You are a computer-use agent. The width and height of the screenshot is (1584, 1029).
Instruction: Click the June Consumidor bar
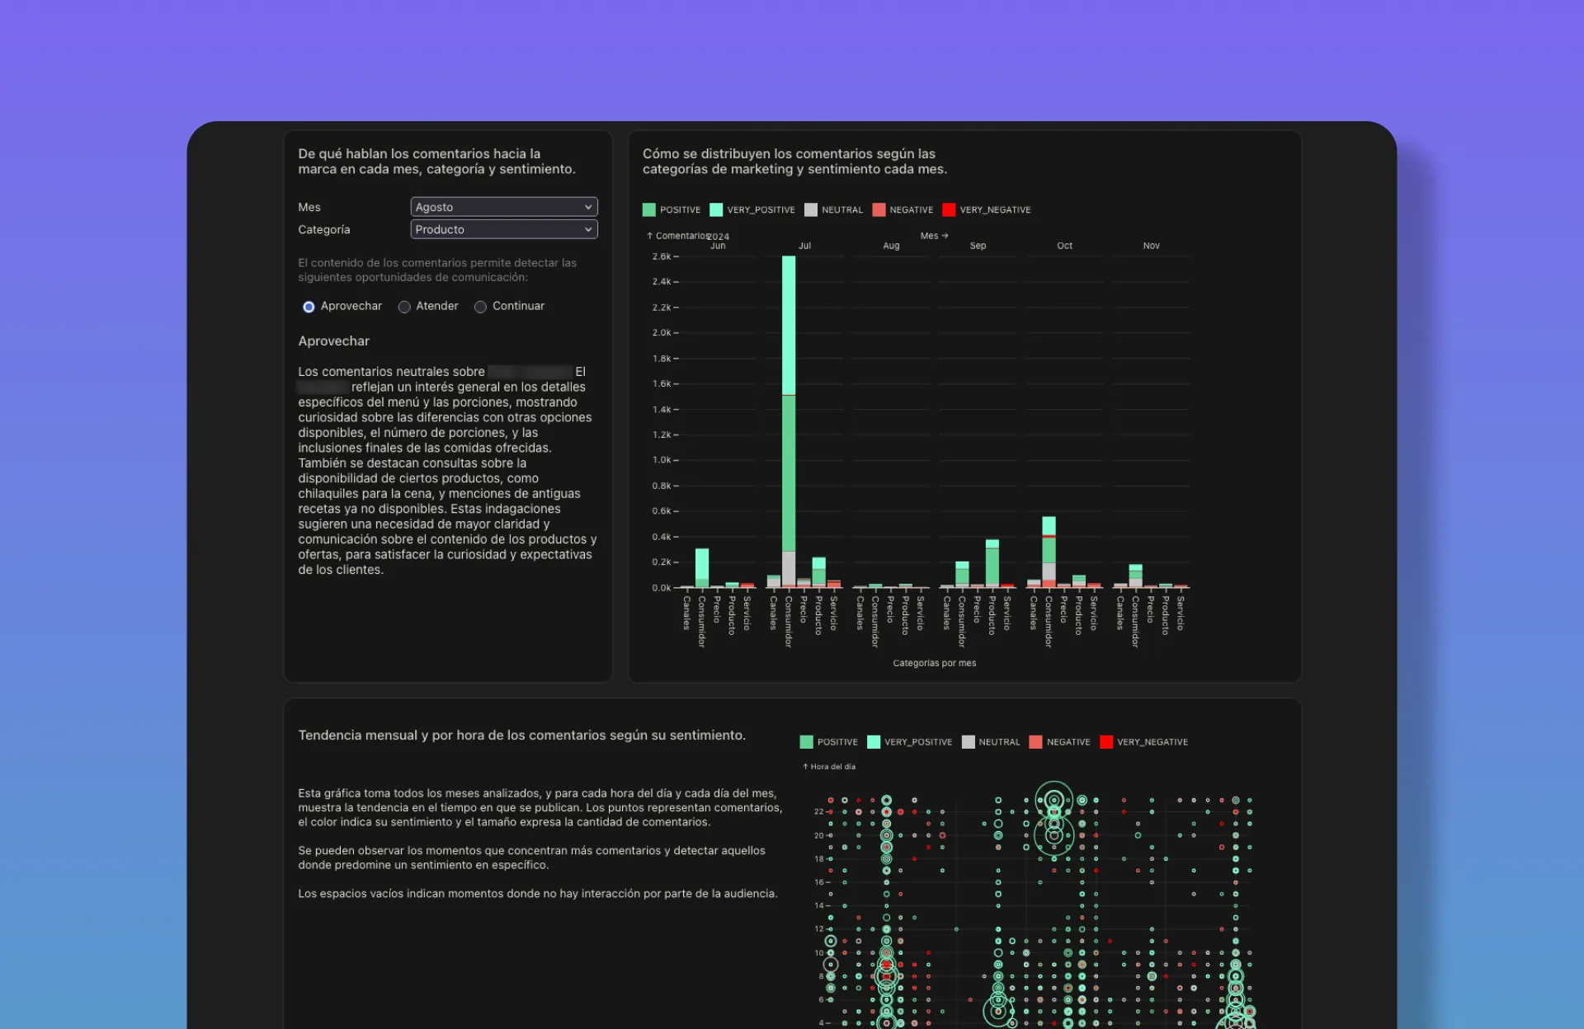702,568
